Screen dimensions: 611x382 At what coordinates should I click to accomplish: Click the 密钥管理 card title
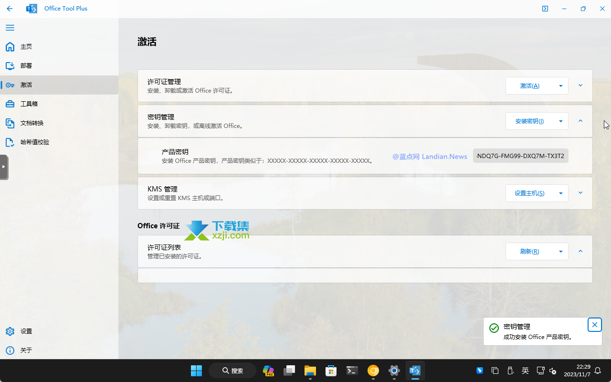(x=161, y=117)
